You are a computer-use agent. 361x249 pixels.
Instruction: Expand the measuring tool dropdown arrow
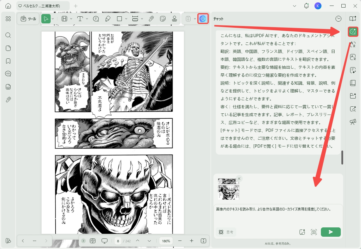click(x=142, y=19)
